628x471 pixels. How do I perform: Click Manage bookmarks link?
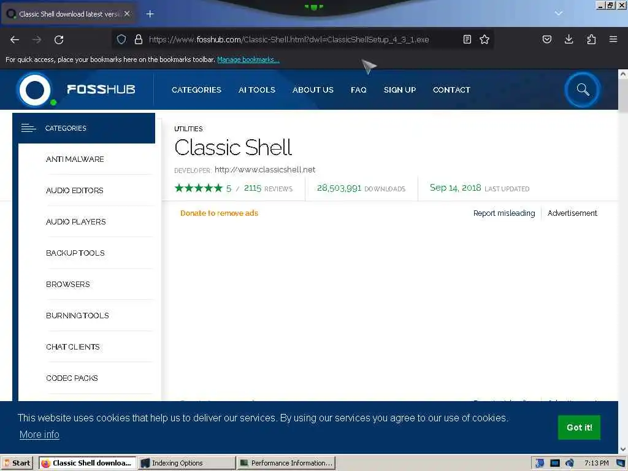click(x=248, y=59)
